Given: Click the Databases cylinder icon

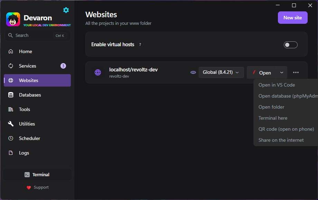Looking at the screenshot, I should [x=11, y=95].
